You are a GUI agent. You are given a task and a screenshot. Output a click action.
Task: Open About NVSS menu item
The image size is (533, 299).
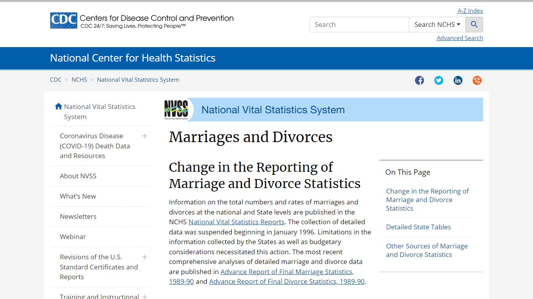(x=78, y=176)
